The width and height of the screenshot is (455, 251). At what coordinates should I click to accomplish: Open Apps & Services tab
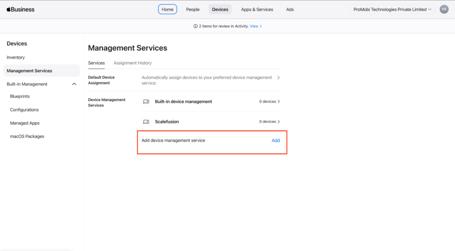pos(257,9)
